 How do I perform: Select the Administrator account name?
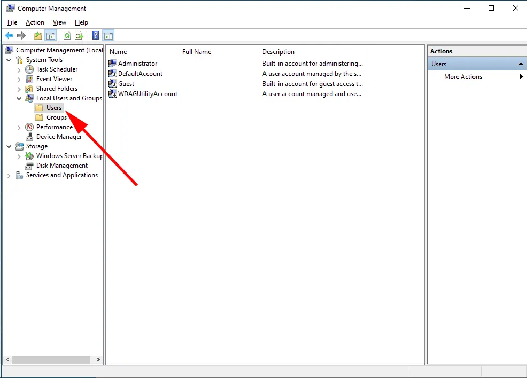tap(137, 63)
